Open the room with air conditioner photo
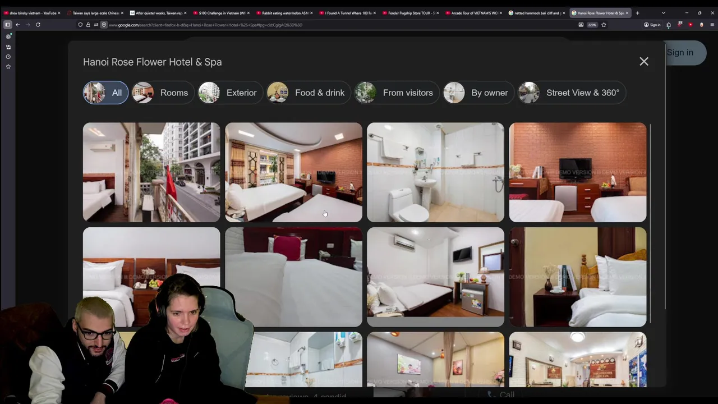718x404 pixels. coord(435,277)
